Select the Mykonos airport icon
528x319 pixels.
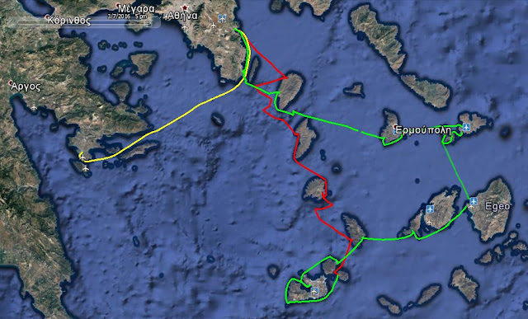(466, 127)
